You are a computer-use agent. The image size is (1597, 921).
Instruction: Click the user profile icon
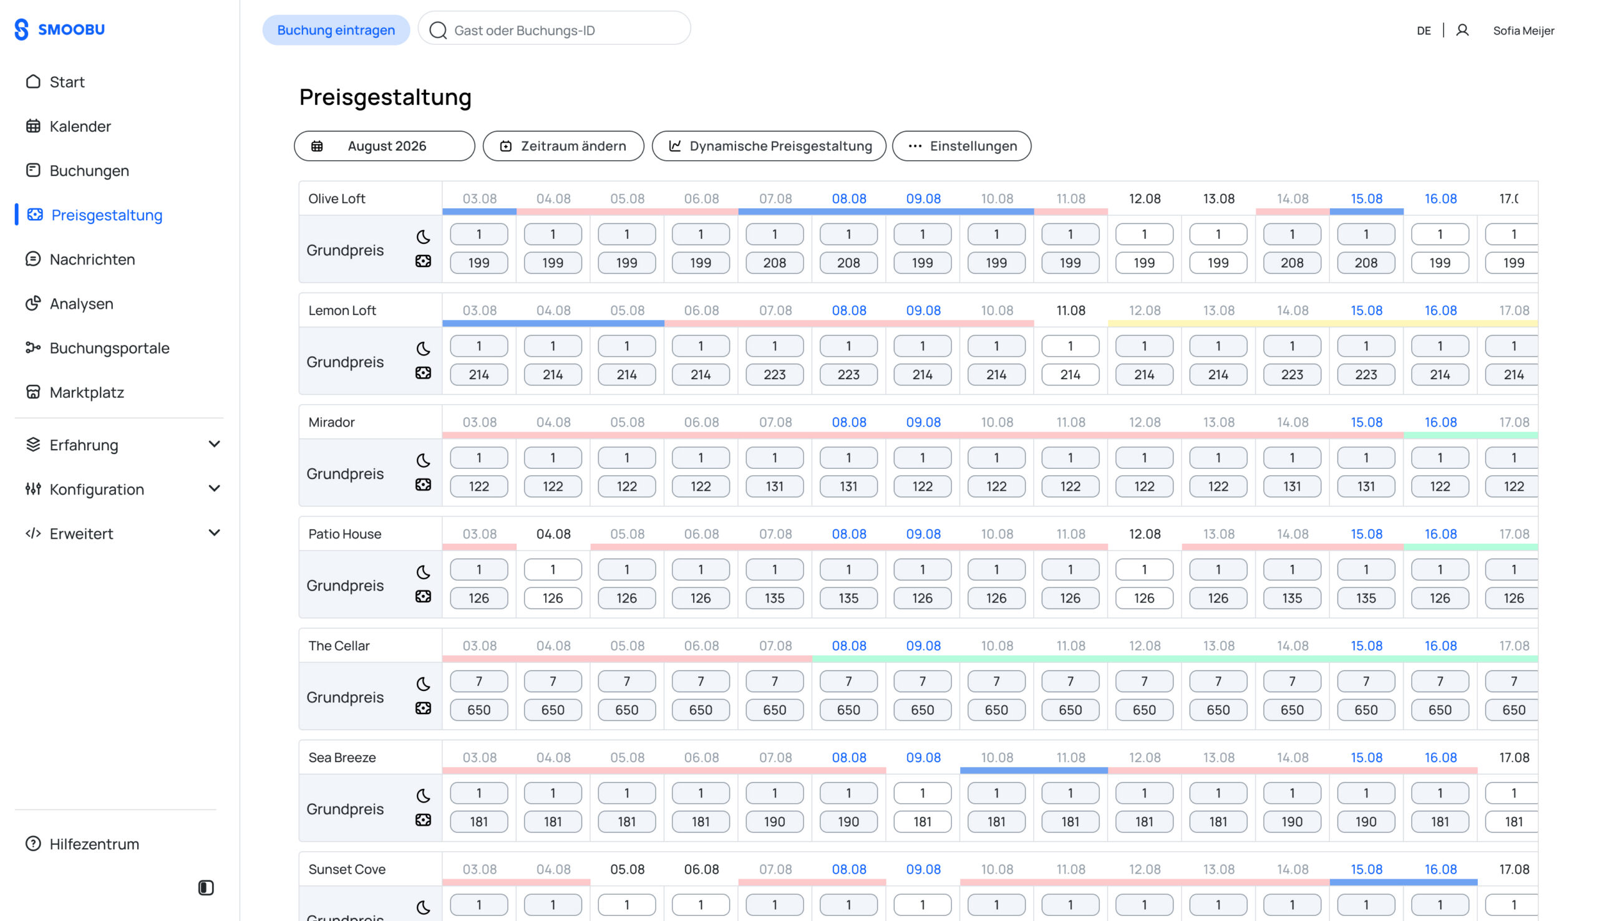[x=1462, y=30]
